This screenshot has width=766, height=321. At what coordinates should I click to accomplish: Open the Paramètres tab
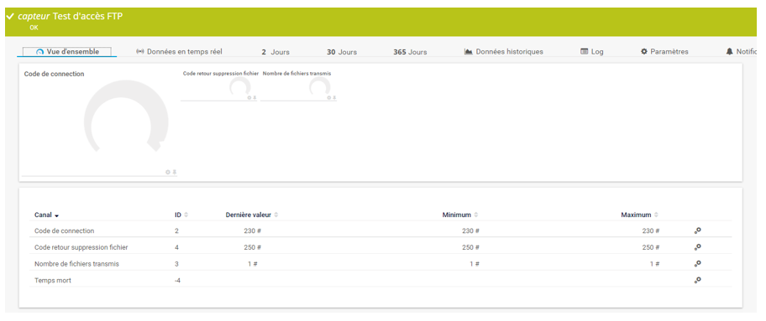tap(664, 51)
